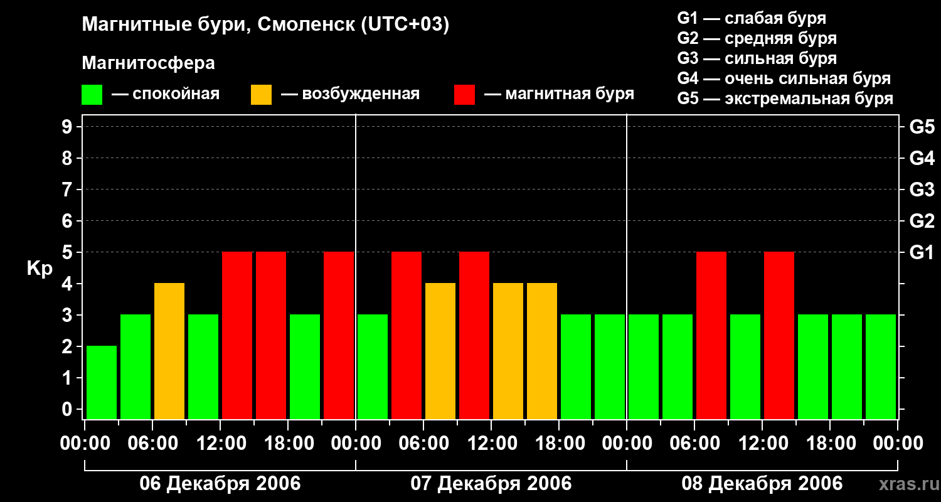Click the Kp axis label

[40, 269]
